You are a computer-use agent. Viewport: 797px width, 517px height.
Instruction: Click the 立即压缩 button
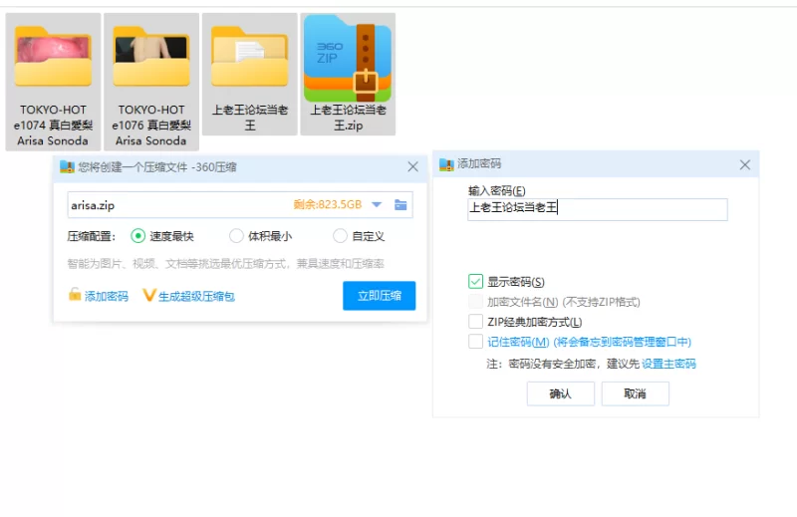(380, 295)
